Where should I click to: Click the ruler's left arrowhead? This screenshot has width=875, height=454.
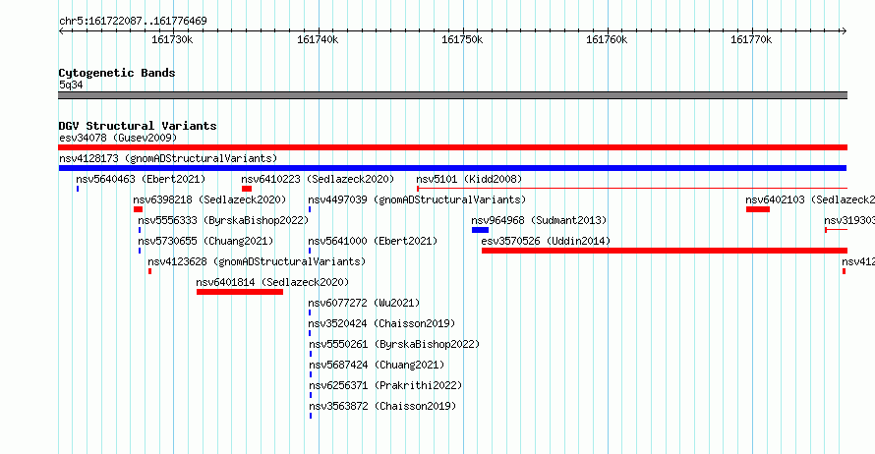pyautogui.click(x=61, y=30)
